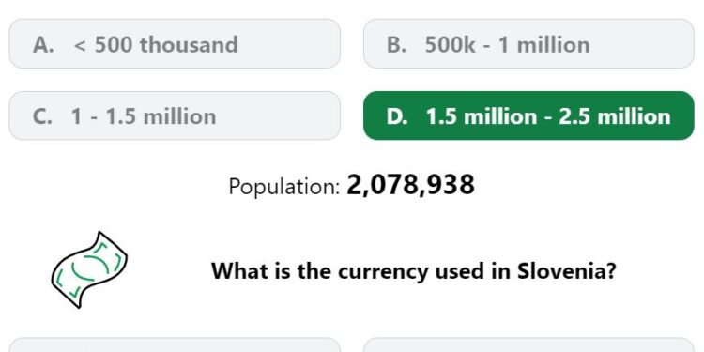
Task: Select cut-off answer box beneath the banknote icon
Action: (x=175, y=344)
